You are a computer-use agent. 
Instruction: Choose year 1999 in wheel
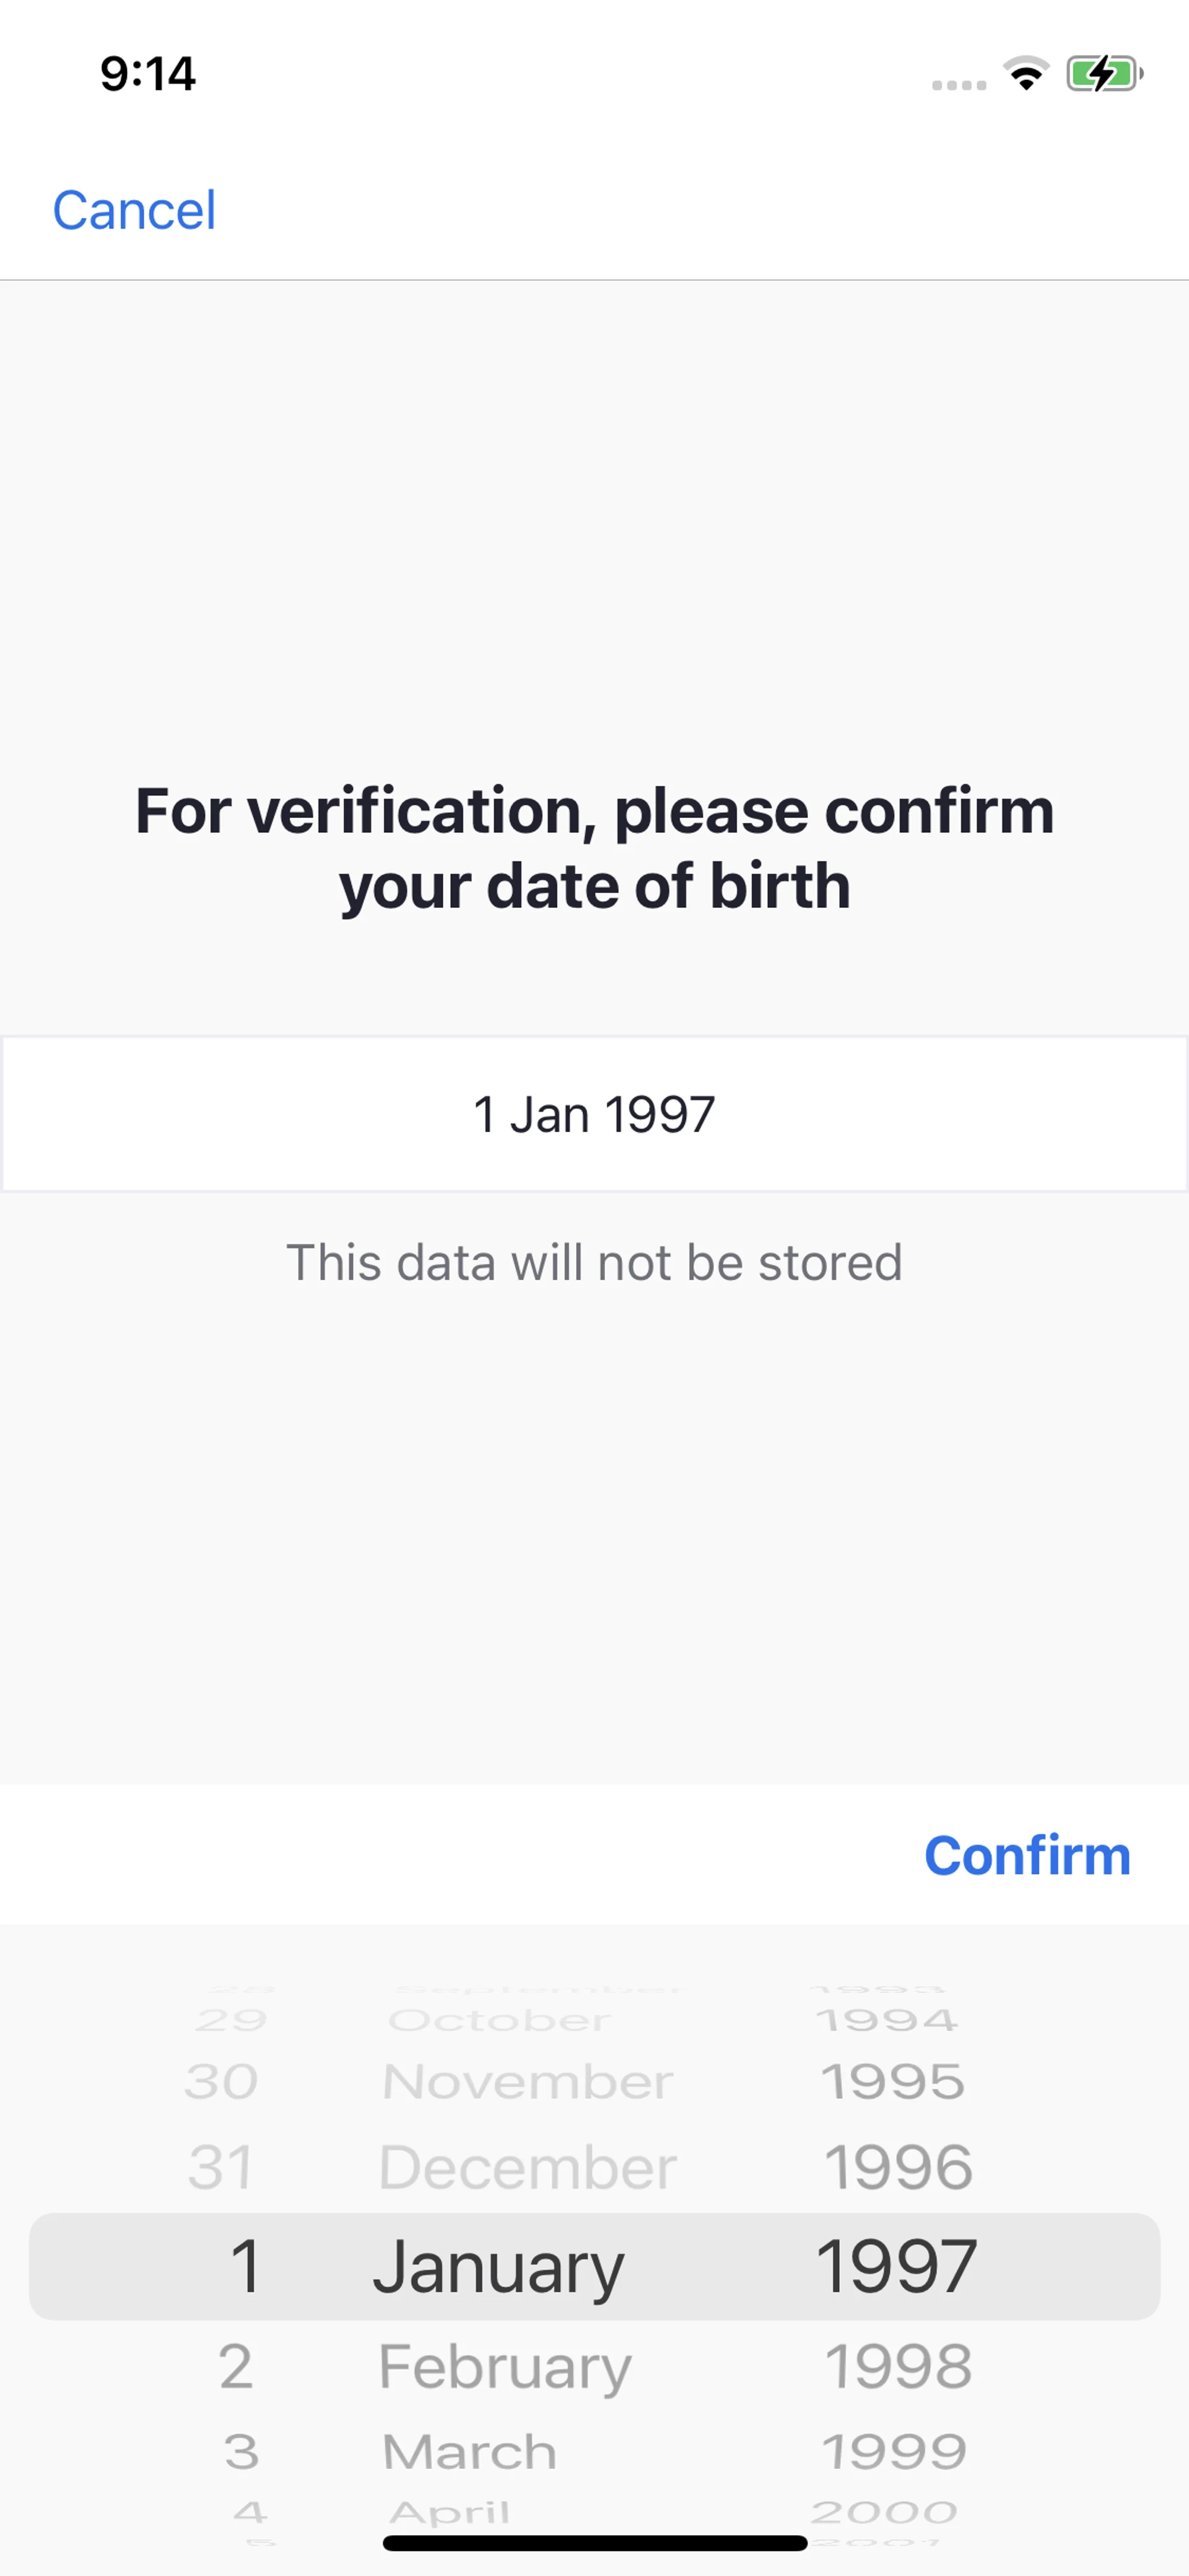[894, 2452]
